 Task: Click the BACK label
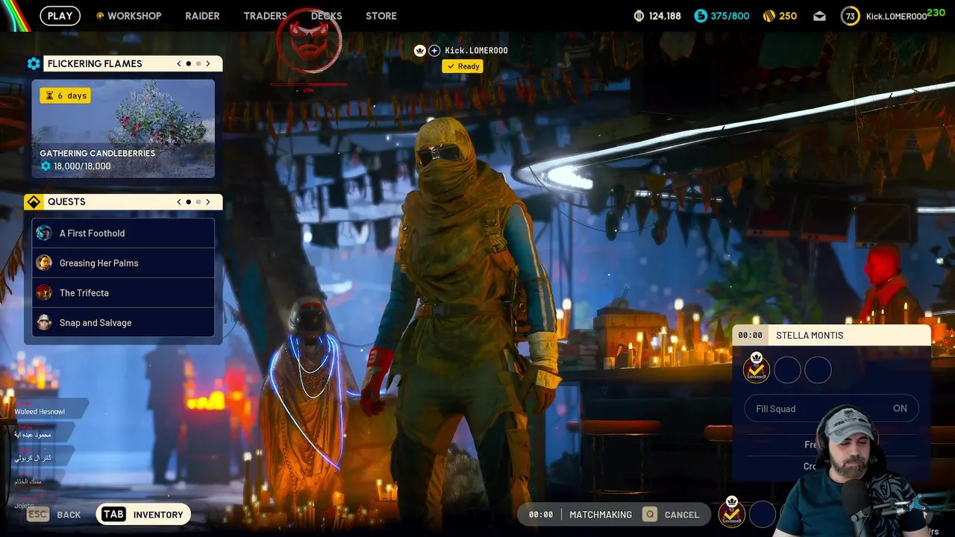pyautogui.click(x=69, y=515)
